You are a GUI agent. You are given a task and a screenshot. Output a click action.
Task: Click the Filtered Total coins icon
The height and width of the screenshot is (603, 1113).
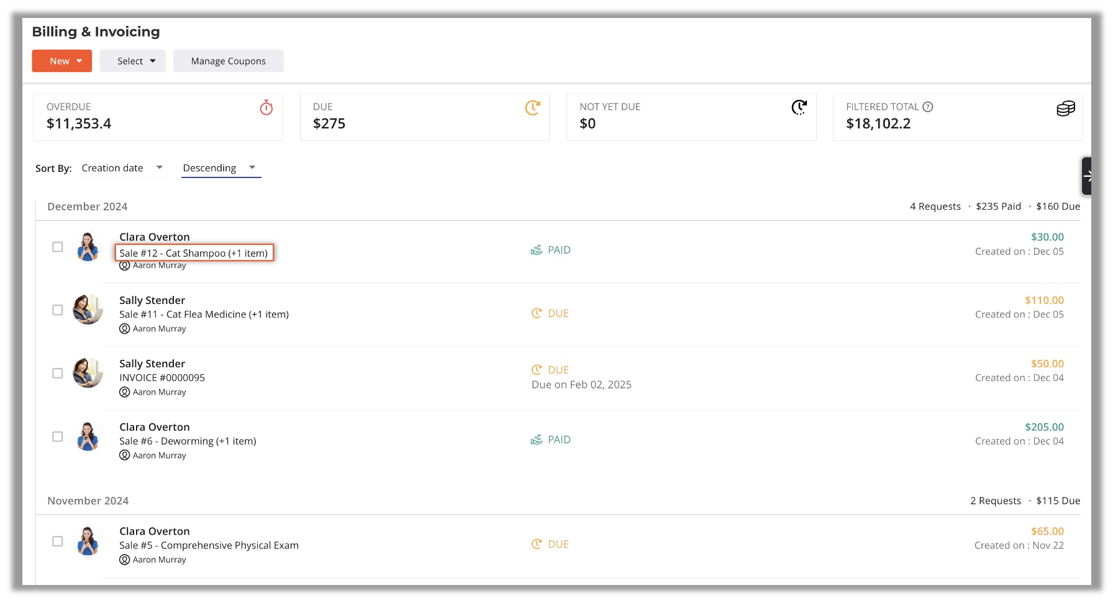click(x=1065, y=109)
